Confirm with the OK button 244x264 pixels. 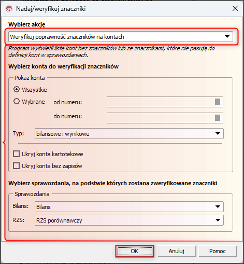click(135, 251)
